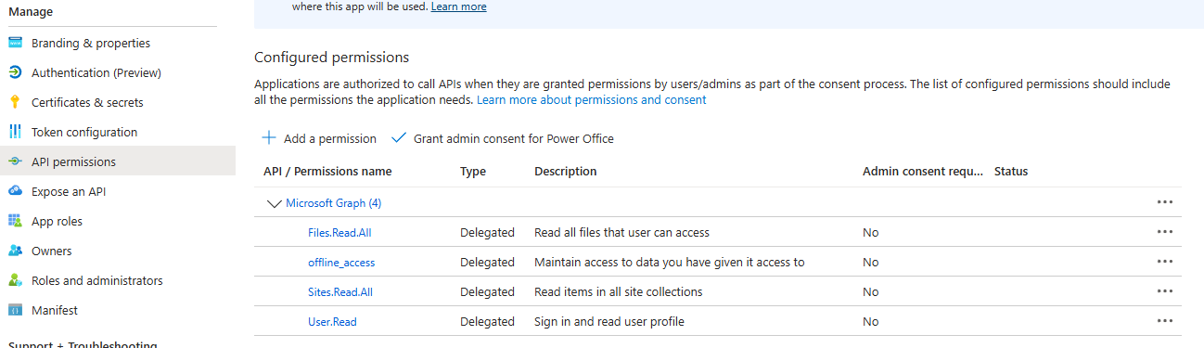Viewport: 1204px width, 348px height.
Task: Click the Certificates & secrets key icon
Action: pyautogui.click(x=15, y=102)
